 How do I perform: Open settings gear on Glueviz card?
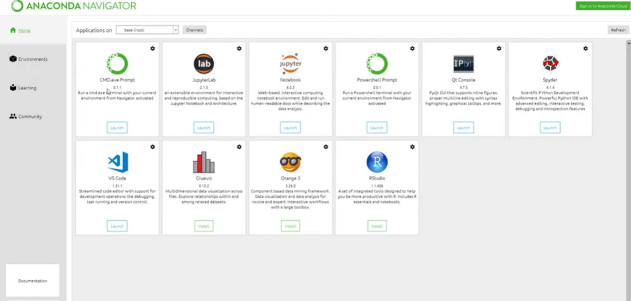(239, 147)
